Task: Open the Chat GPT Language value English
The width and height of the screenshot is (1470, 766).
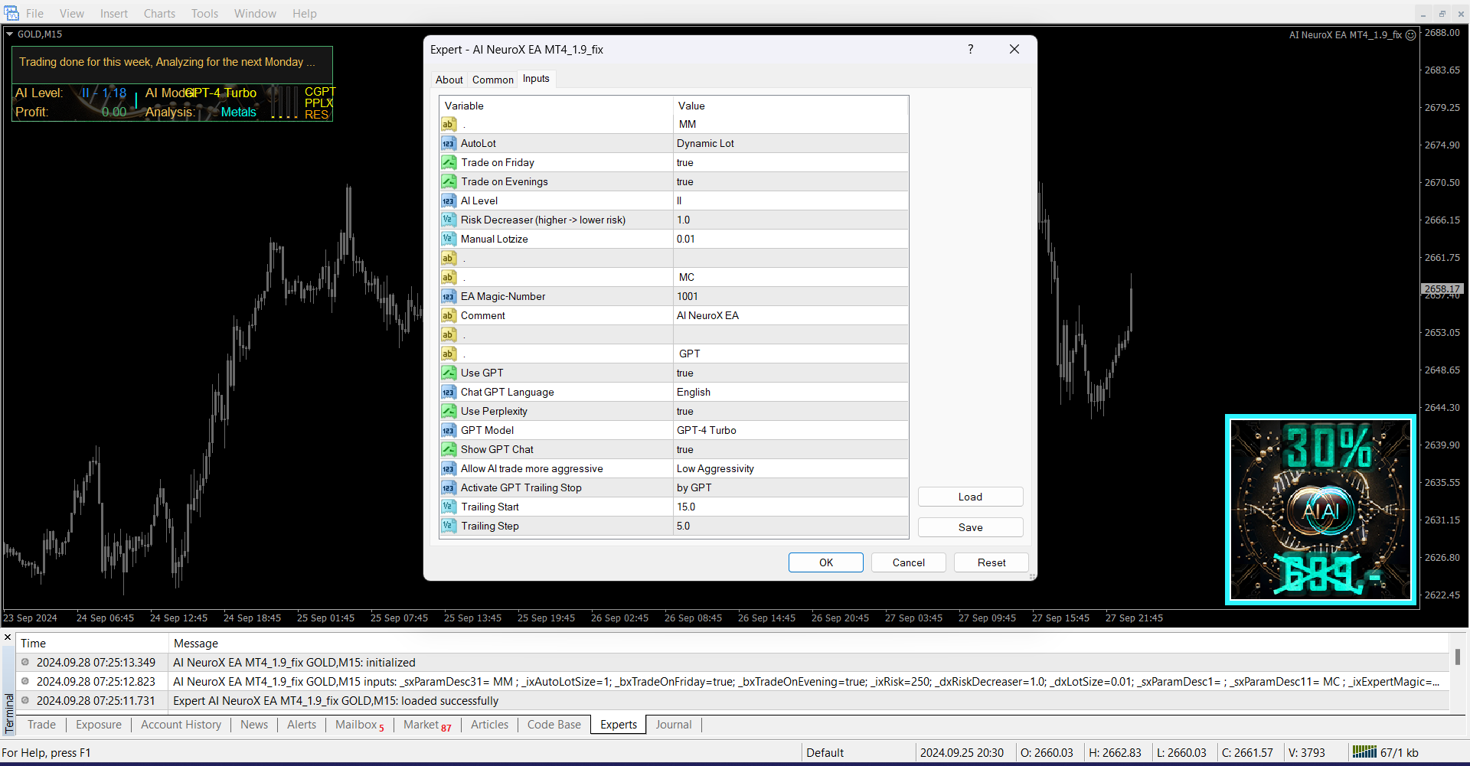Action: tap(693, 392)
